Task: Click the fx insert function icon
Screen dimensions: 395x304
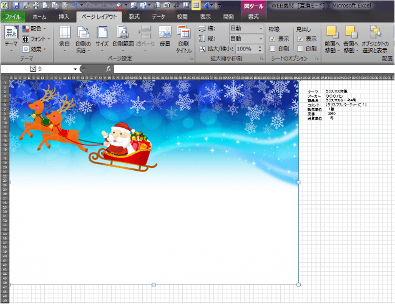Action: tap(108, 69)
